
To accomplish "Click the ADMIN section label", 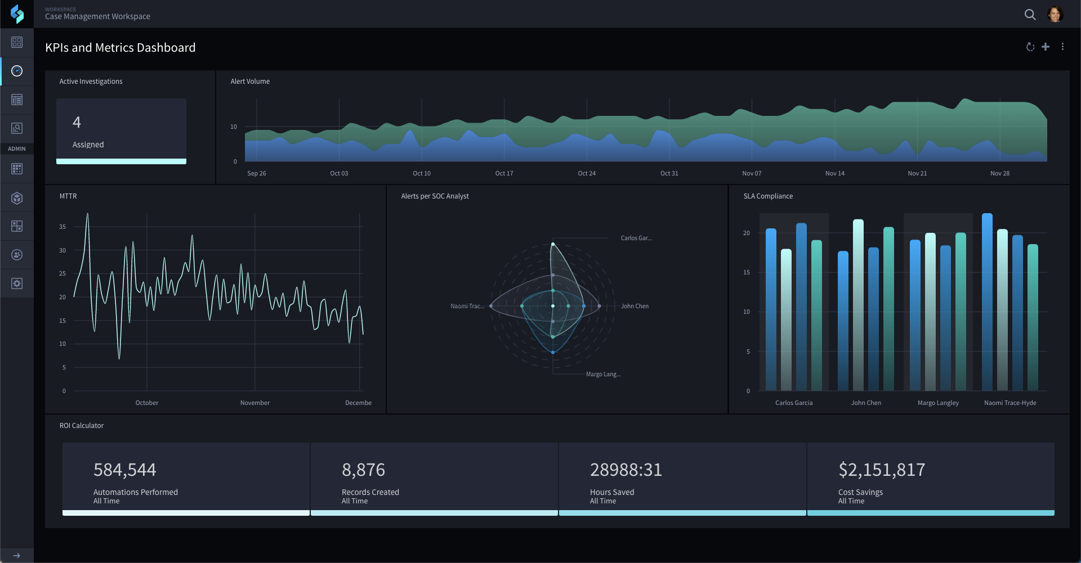I will 17,149.
